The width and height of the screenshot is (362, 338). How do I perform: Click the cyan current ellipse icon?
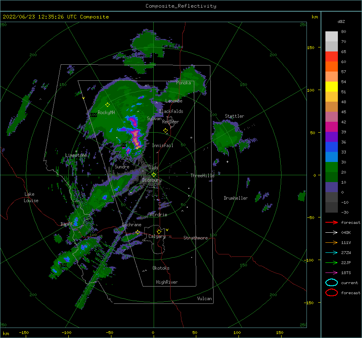pos(331,283)
